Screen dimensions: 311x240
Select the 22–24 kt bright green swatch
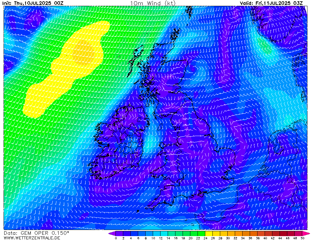click(x=201, y=234)
